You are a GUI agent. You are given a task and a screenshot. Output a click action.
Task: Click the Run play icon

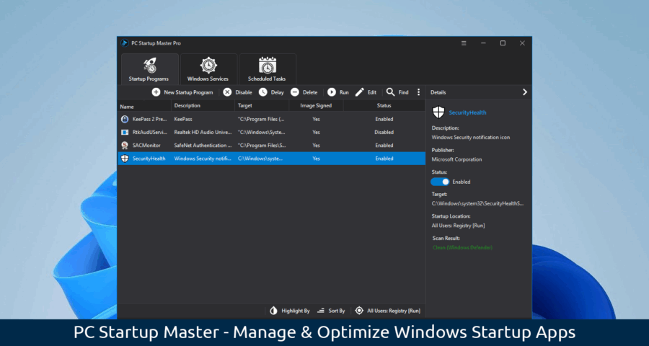332,92
